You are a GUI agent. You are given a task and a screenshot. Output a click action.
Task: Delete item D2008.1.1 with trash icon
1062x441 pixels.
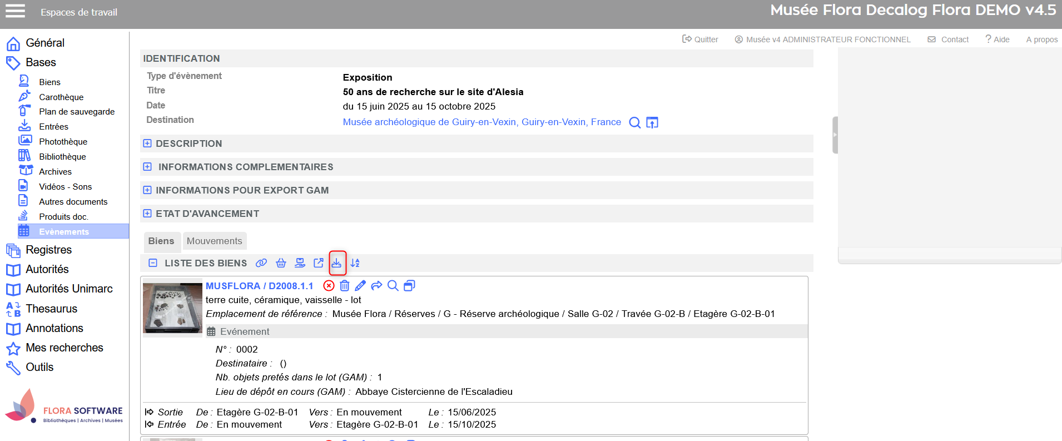[345, 286]
